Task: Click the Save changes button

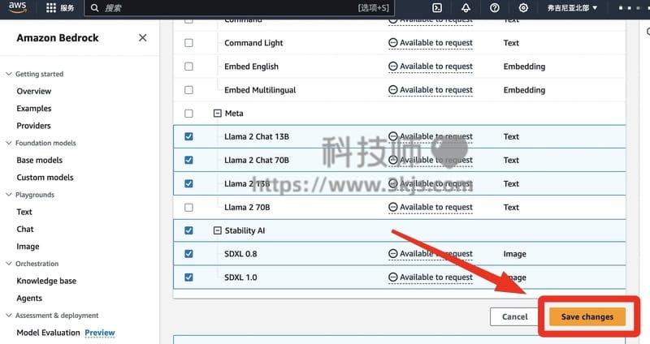Action: coord(587,316)
